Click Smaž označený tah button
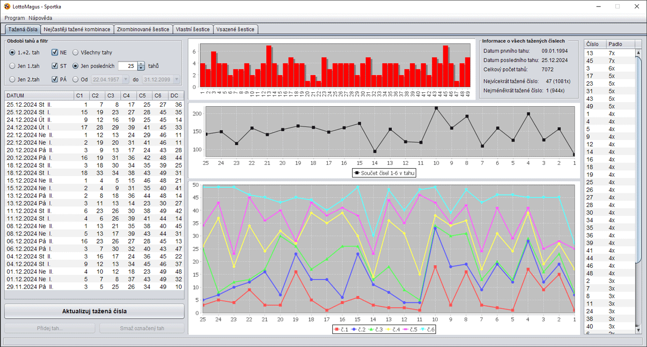Viewport: 647px width, 347px height. (142, 328)
